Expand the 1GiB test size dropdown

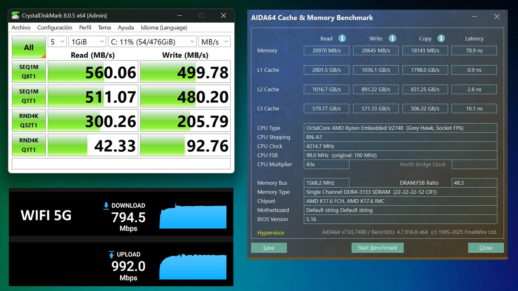coord(87,42)
